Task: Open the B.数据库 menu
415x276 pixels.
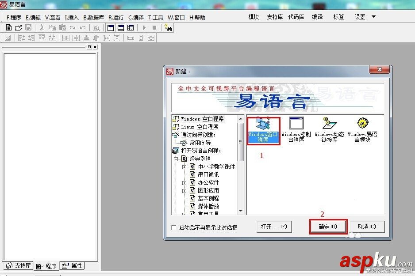Action: [93, 17]
